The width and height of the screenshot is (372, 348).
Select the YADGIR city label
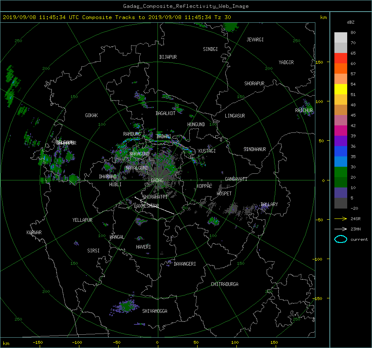286,62
